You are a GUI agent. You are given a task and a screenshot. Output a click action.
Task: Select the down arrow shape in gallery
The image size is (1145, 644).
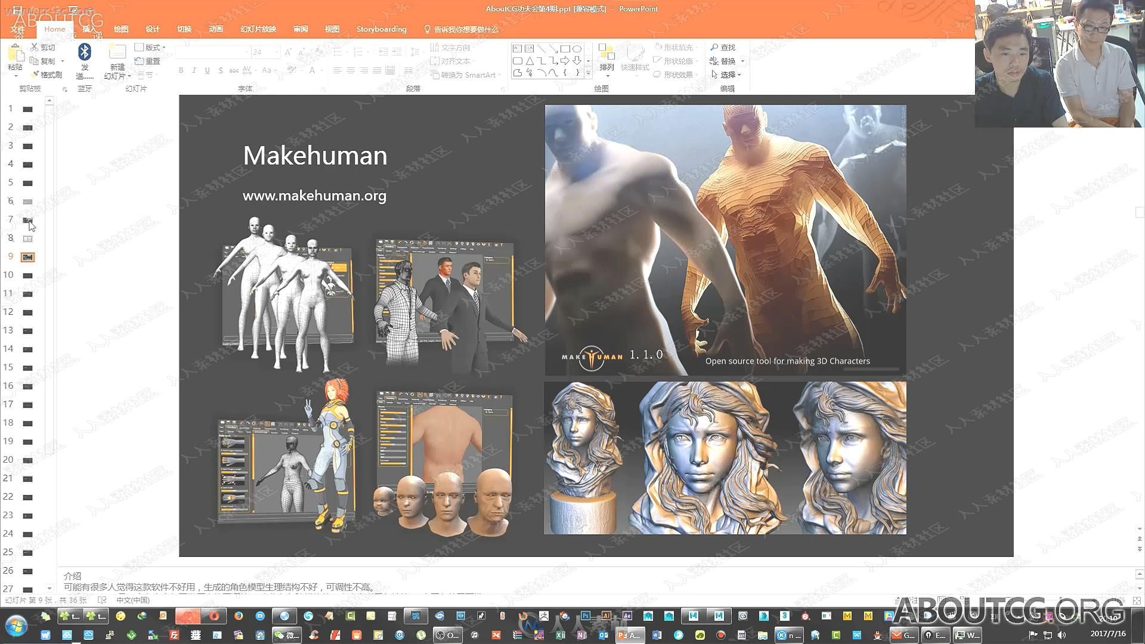click(577, 61)
